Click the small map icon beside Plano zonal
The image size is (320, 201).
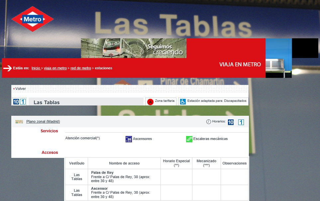click(19, 122)
